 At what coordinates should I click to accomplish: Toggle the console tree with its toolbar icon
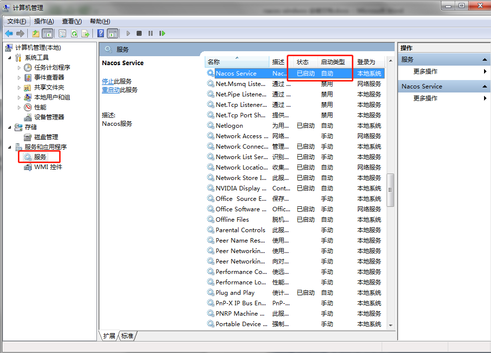click(x=47, y=33)
